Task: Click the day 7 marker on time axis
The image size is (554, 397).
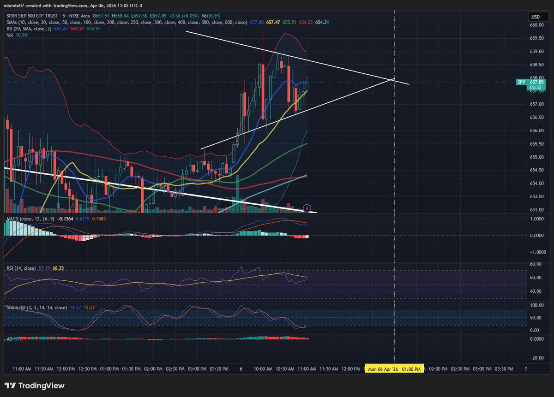Action: (526, 369)
